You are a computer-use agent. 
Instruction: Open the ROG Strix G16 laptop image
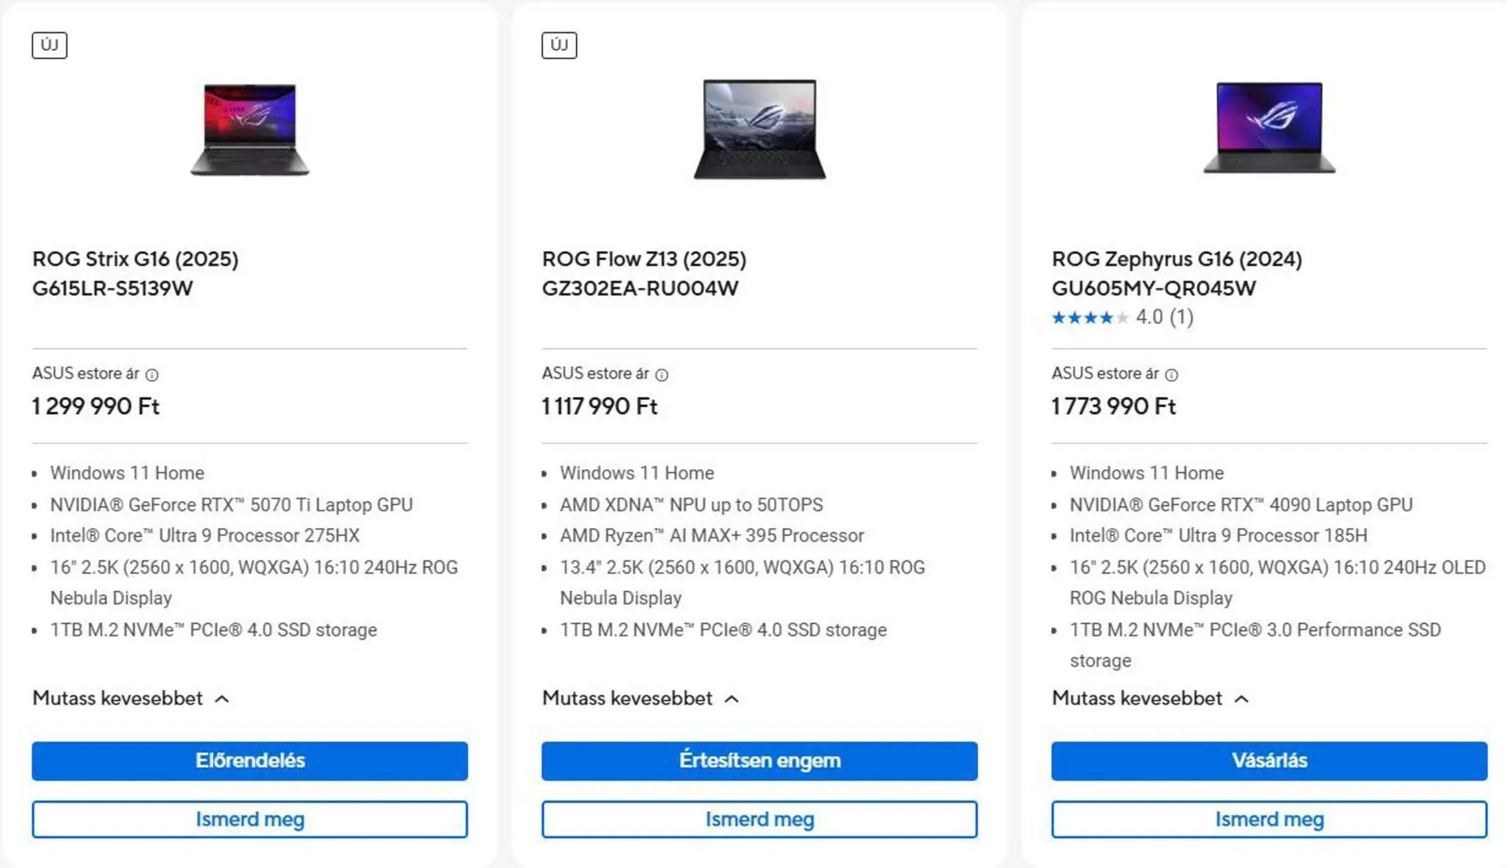250,129
